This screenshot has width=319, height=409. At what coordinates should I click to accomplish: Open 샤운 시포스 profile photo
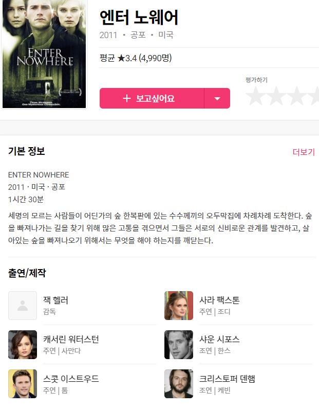pyautogui.click(x=179, y=345)
